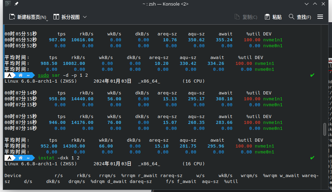Expand the 拆分视图 dropdown chevron
332x192 pixels.
(x=85, y=17)
